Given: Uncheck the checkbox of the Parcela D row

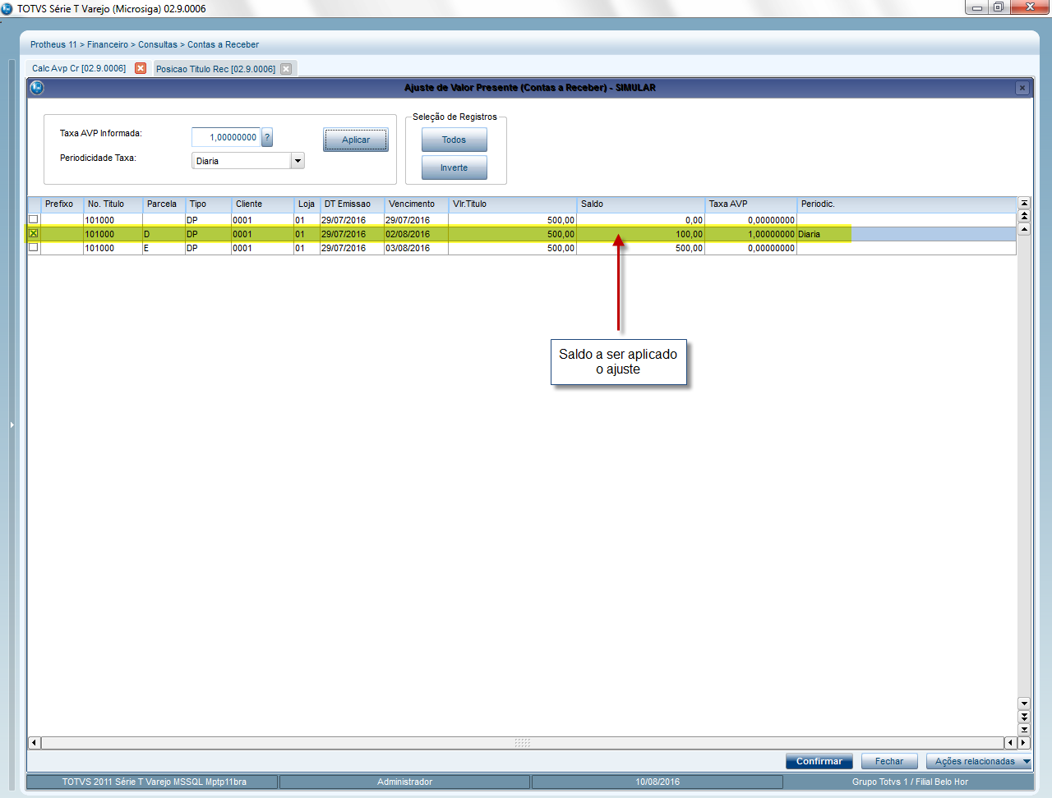Looking at the screenshot, I should pyautogui.click(x=34, y=233).
